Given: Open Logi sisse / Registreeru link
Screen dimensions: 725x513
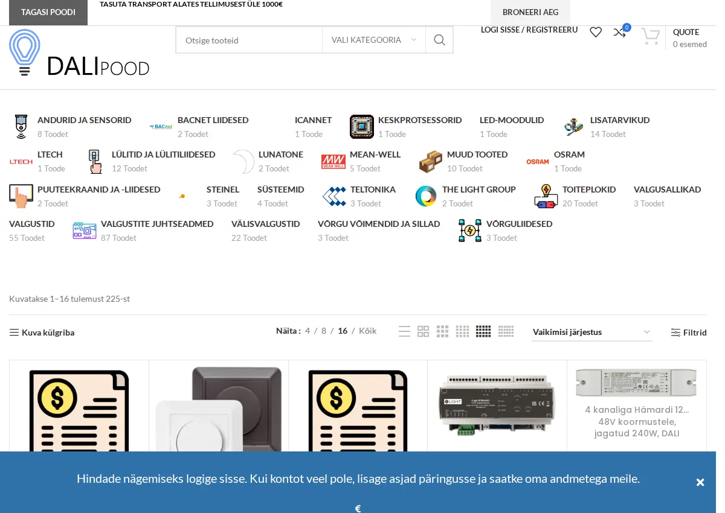Looking at the screenshot, I should coord(529,30).
